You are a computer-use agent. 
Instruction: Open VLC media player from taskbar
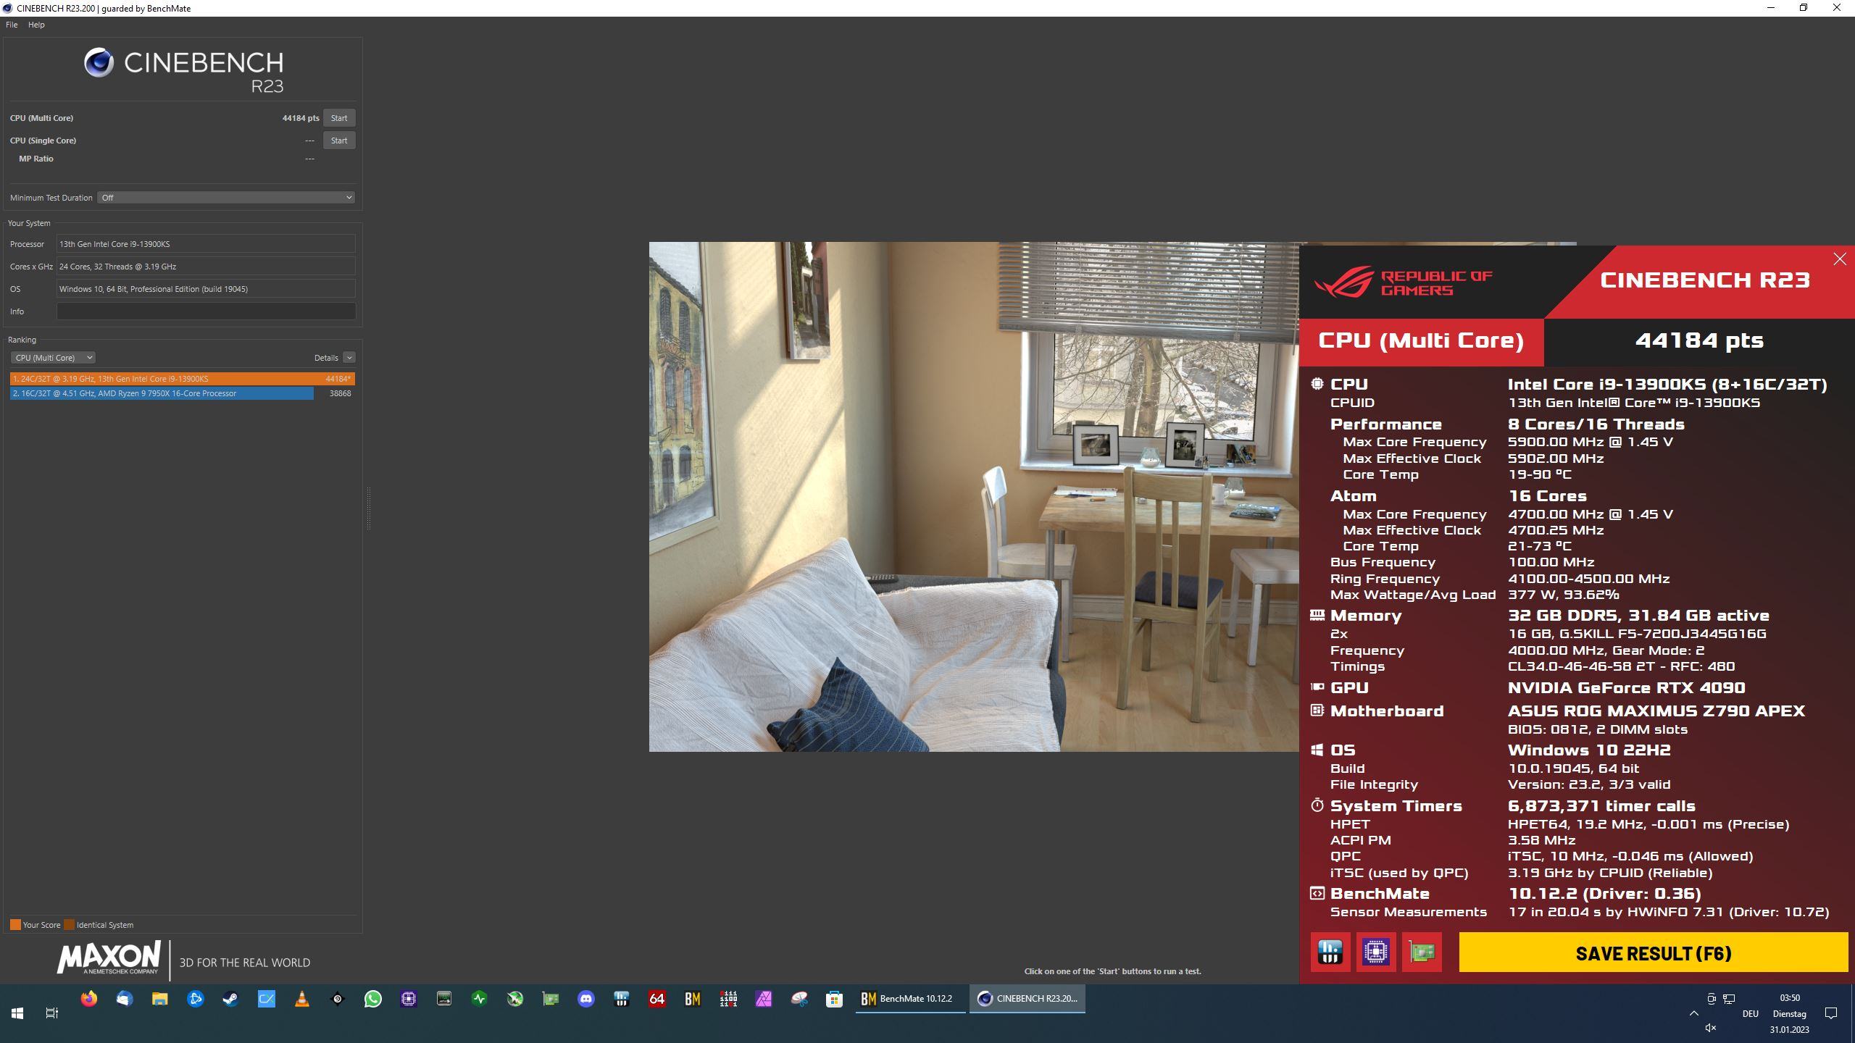click(x=302, y=1000)
